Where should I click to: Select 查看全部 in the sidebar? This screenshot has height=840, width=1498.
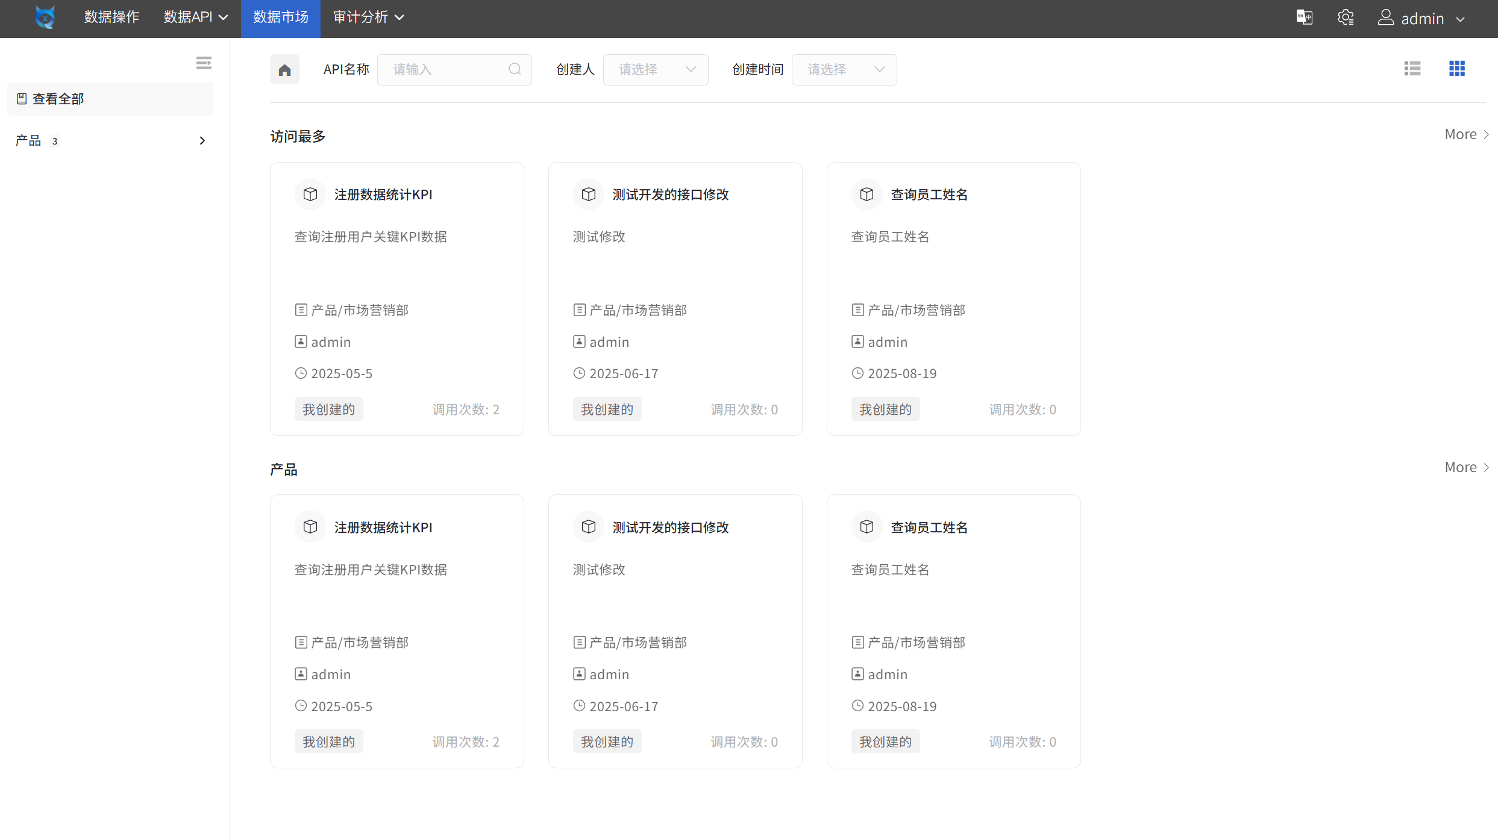[x=110, y=99]
